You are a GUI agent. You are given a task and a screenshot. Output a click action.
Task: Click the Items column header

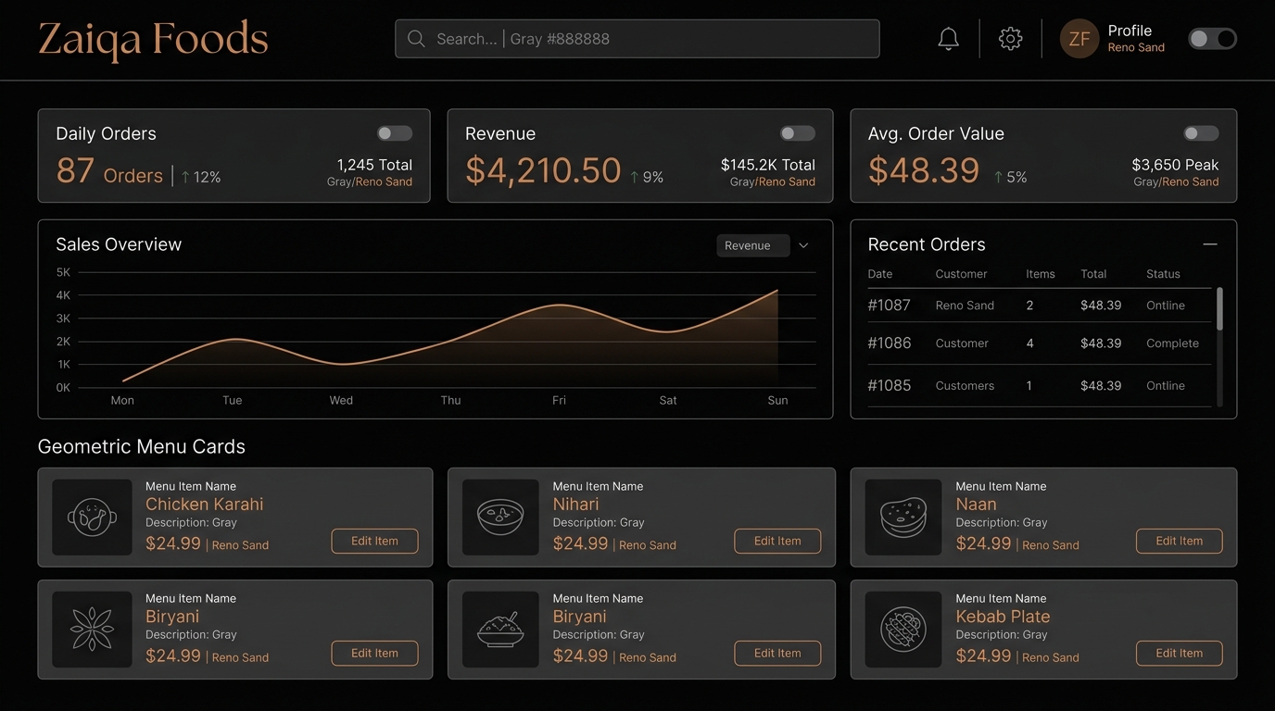coord(1041,274)
